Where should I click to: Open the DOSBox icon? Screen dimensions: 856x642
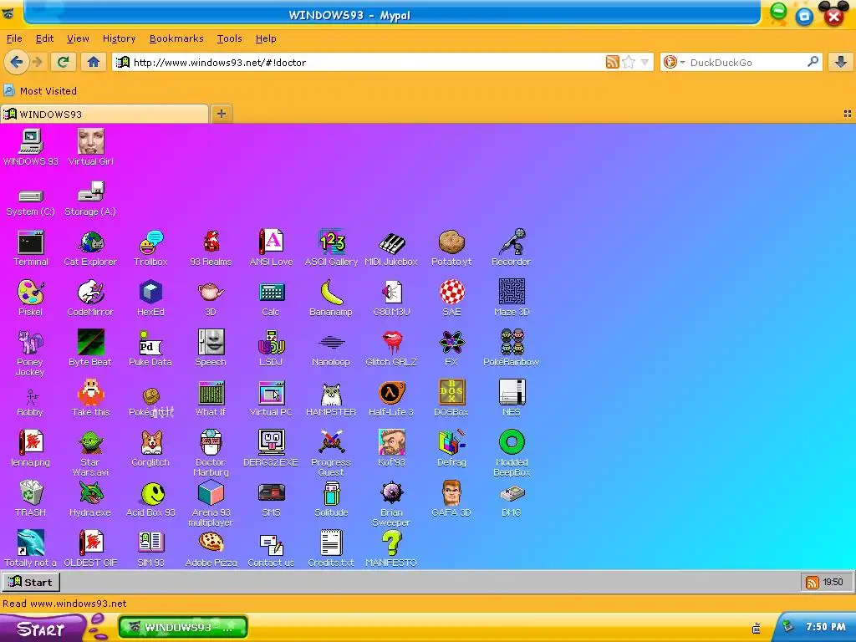(451, 399)
